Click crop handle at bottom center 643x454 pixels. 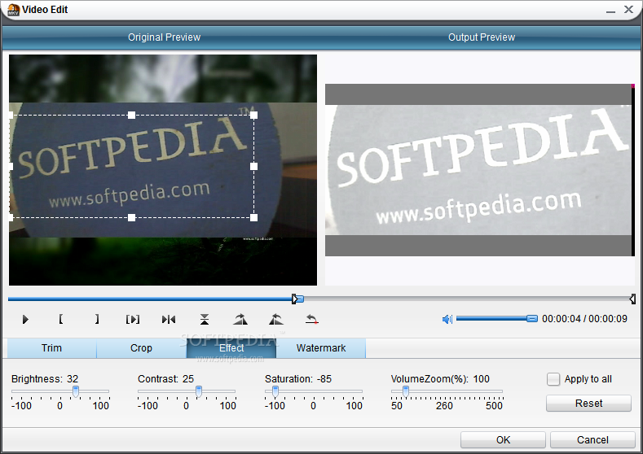click(x=132, y=217)
